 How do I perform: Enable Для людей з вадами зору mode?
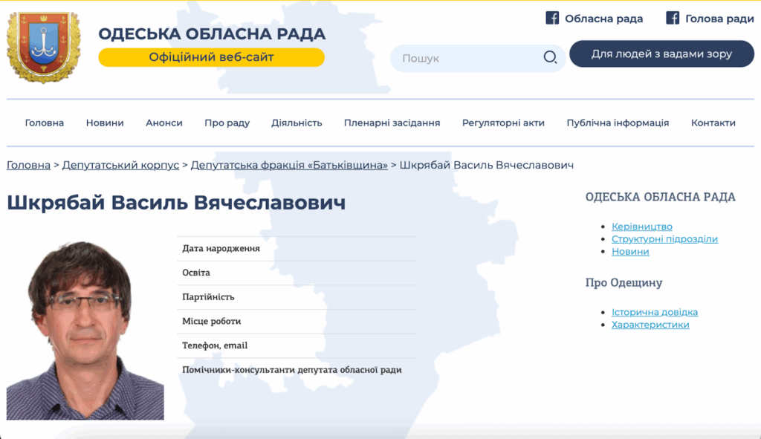pyautogui.click(x=661, y=54)
